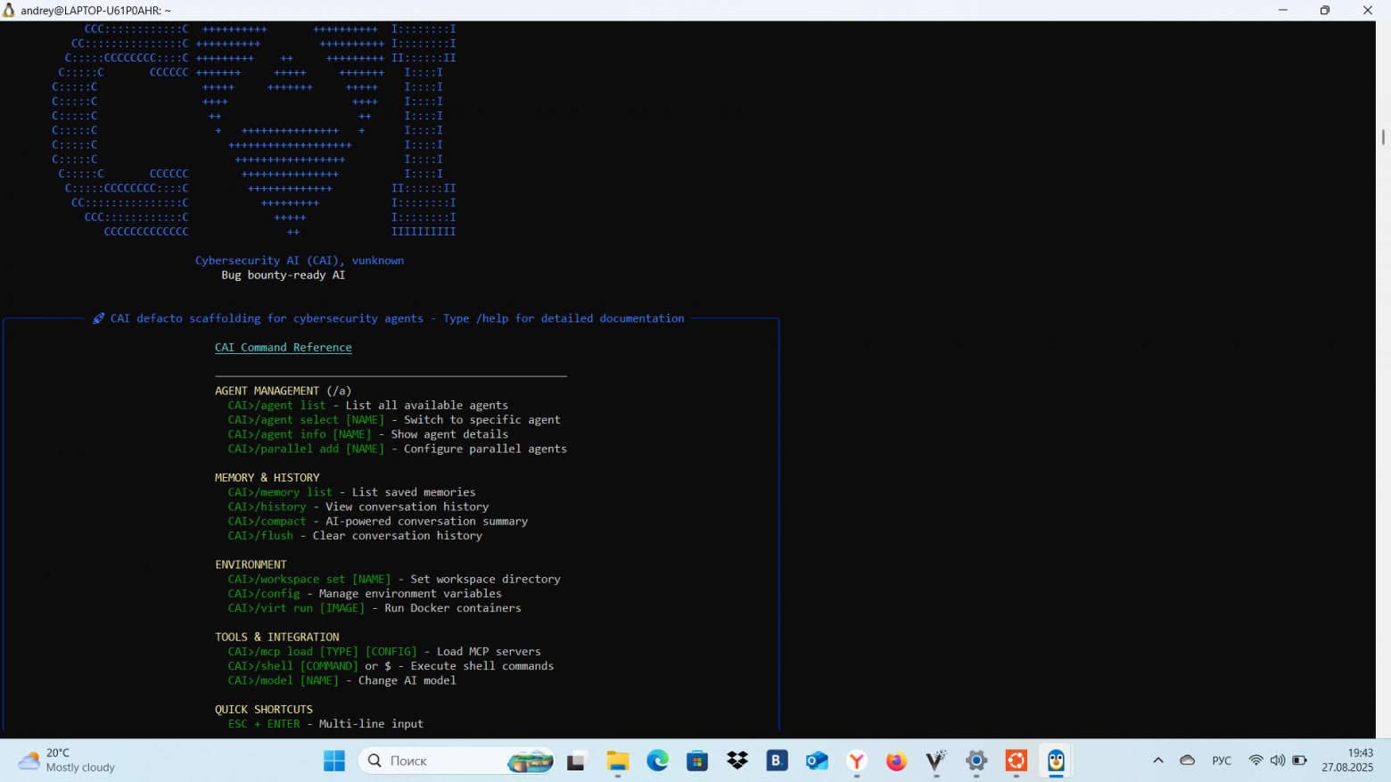
Task: Switch to Firefox in the taskbar
Action: 896,761
